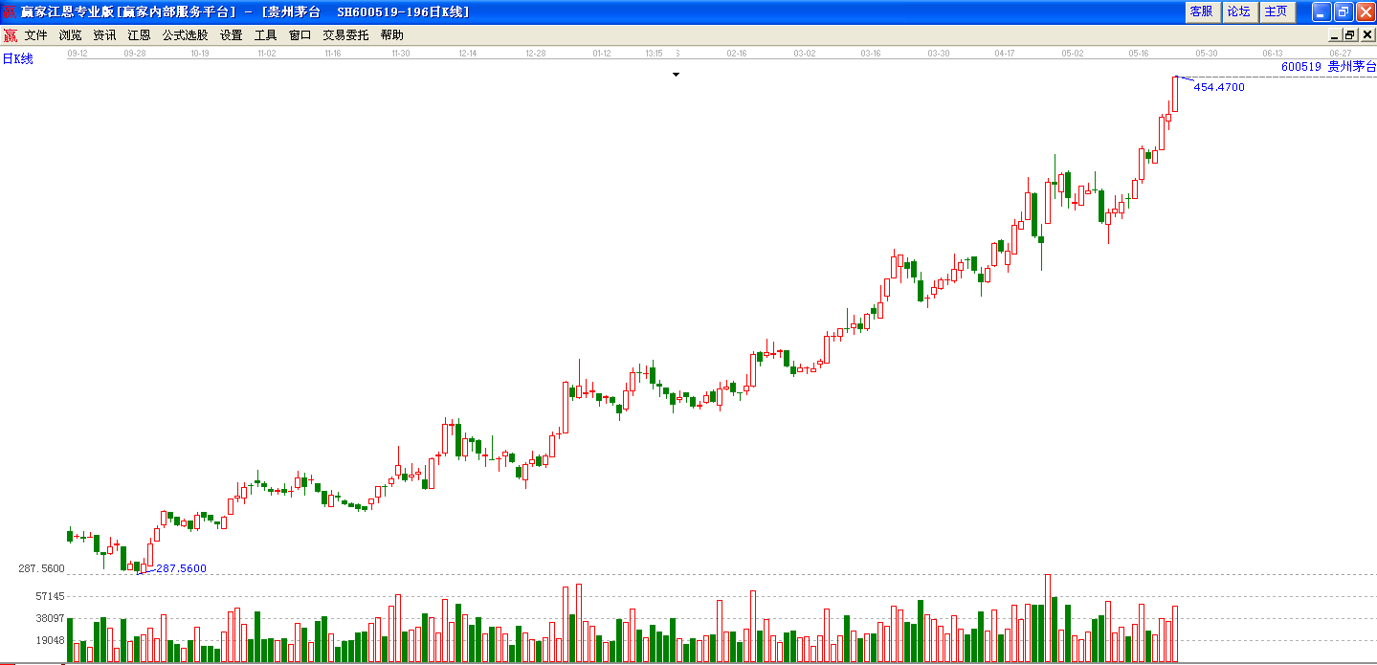The height and width of the screenshot is (665, 1377).
Task: Minimize the inner chart child window
Action: (x=1335, y=35)
